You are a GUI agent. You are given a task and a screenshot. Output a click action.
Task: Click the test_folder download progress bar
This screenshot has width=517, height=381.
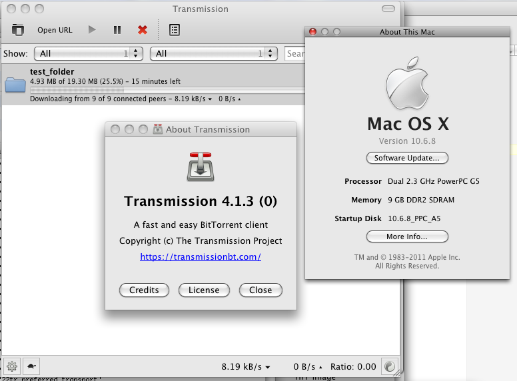pyautogui.click(x=167, y=90)
